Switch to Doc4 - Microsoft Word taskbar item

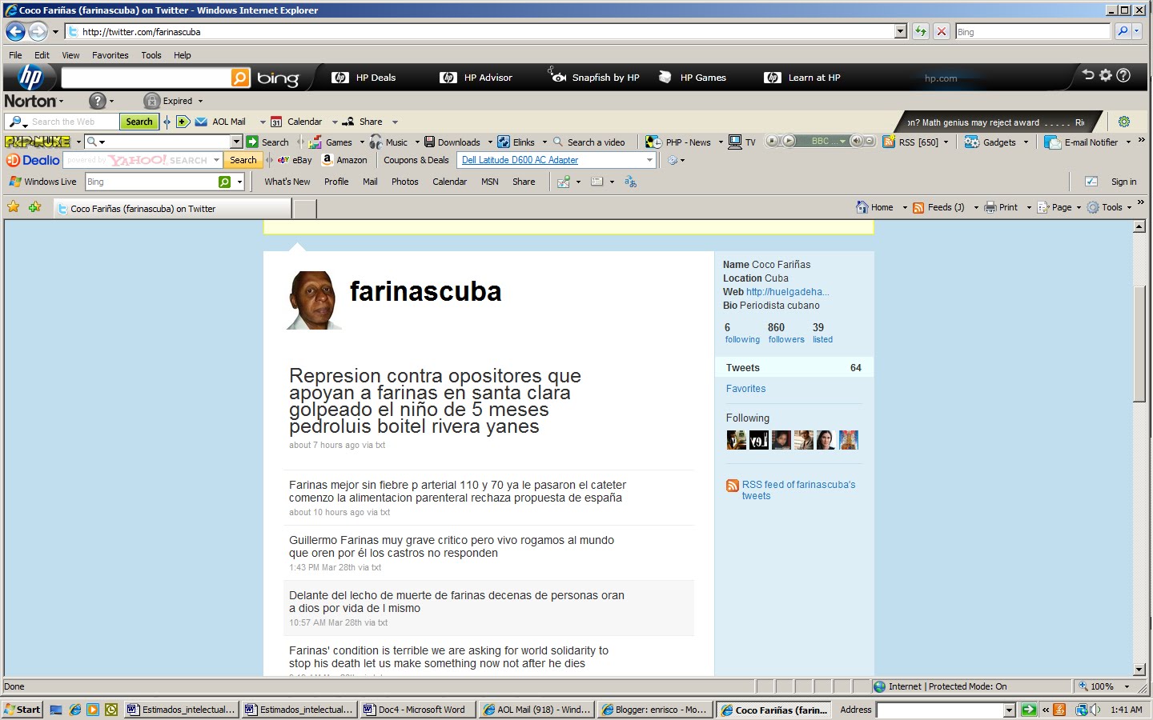coord(417,710)
